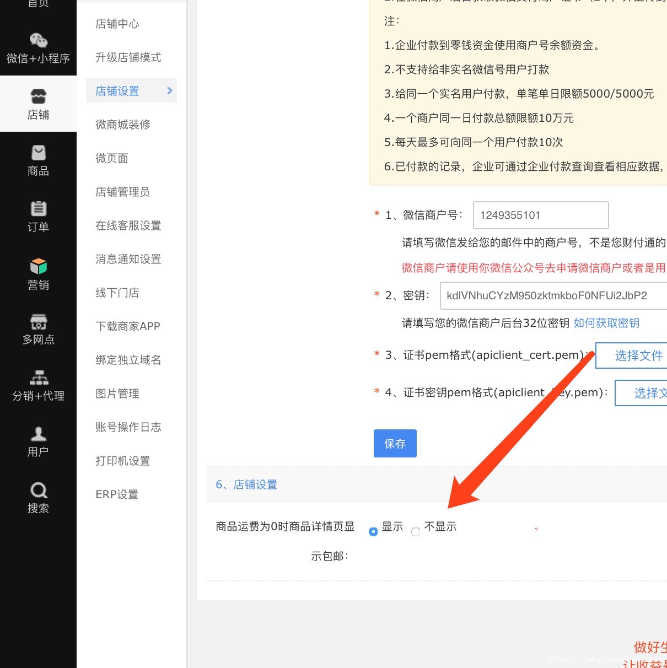Viewport: 667px width, 668px height.
Task: Open the 商品 products icon
Action: (x=38, y=153)
